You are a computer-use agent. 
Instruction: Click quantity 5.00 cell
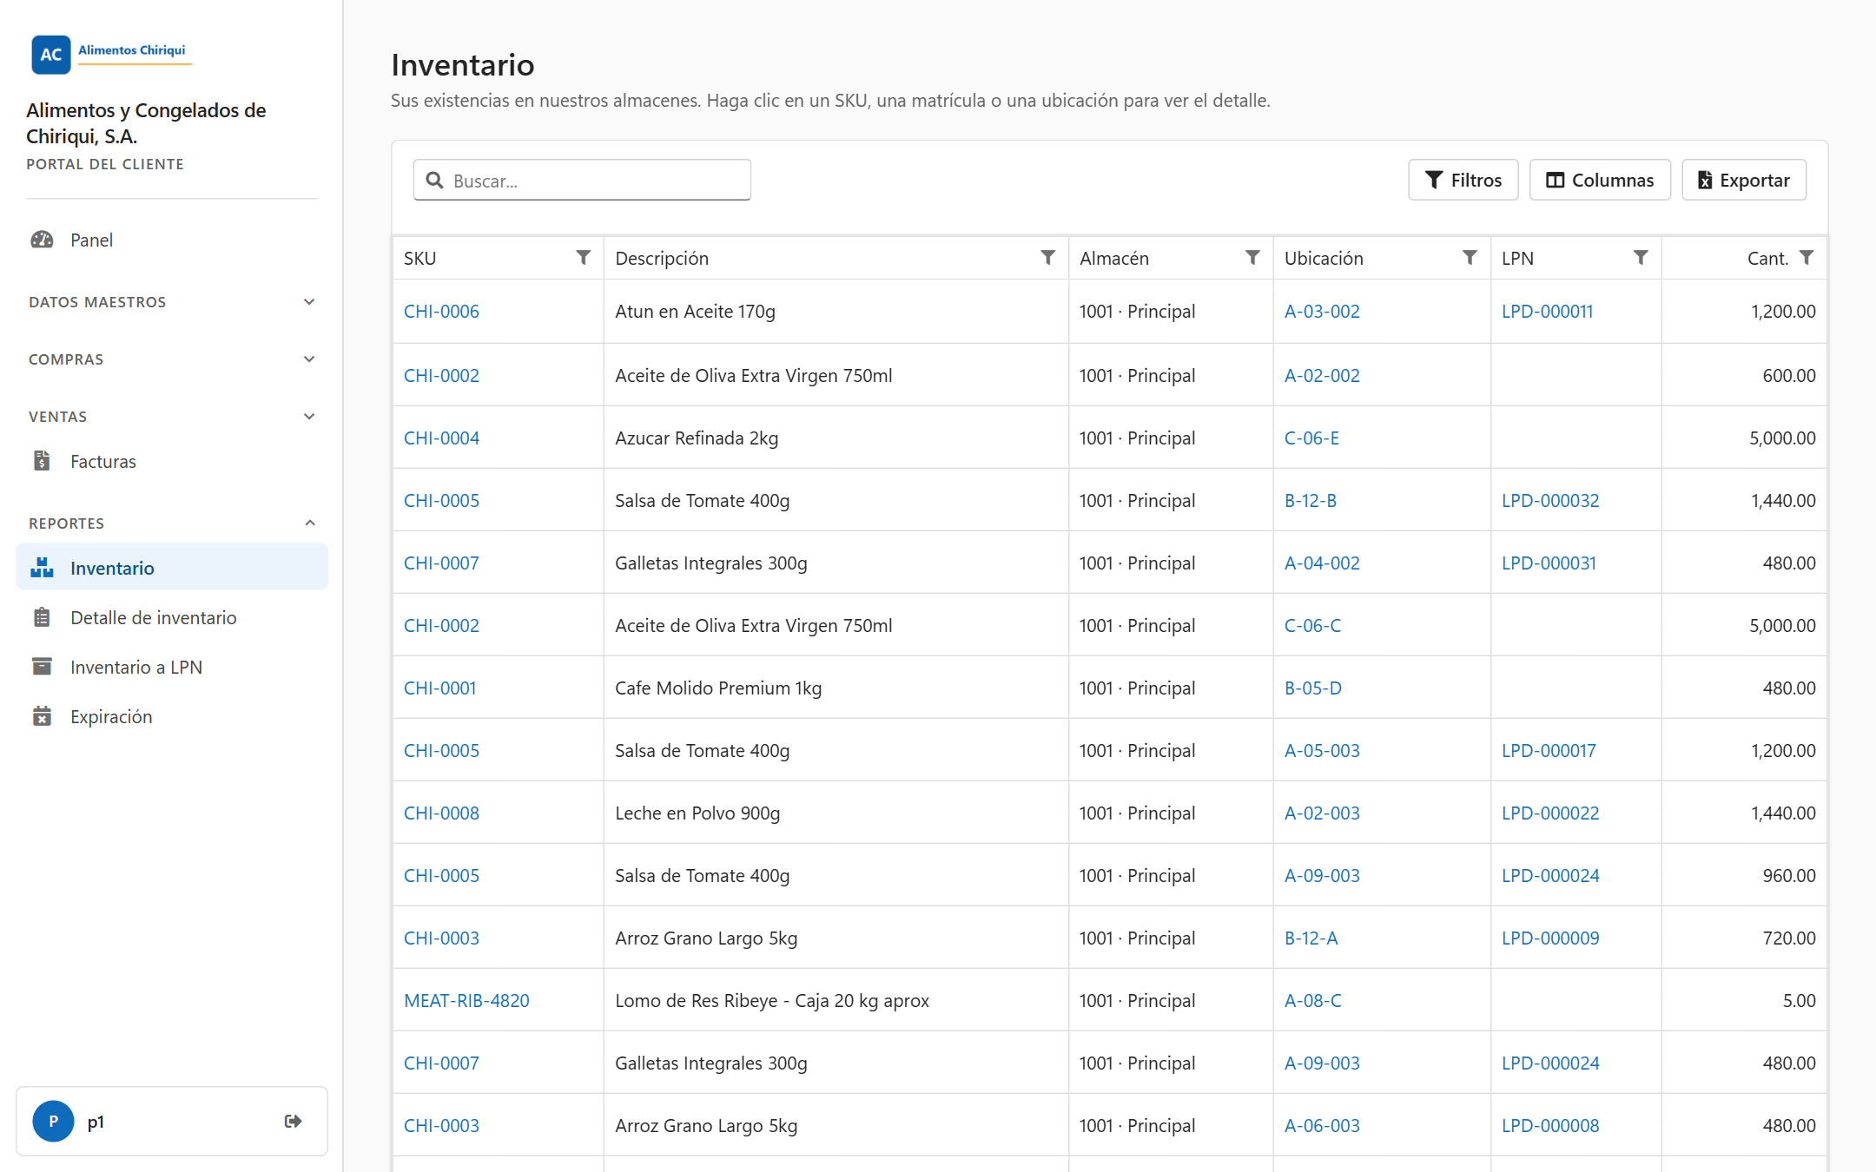pyautogui.click(x=1744, y=1001)
